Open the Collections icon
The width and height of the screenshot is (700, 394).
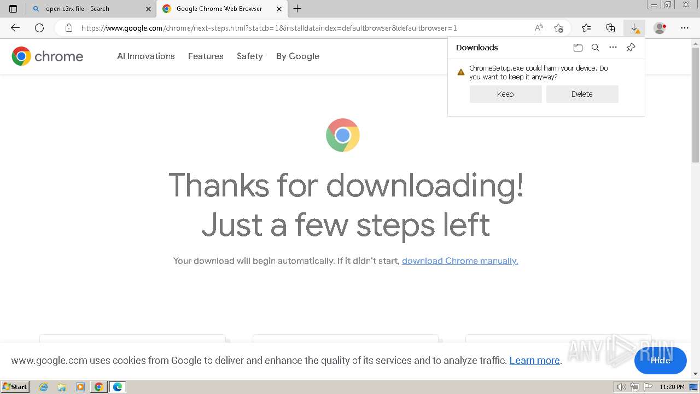610,28
